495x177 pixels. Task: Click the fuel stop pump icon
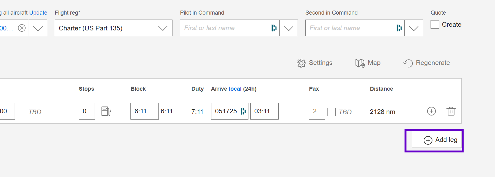click(106, 111)
